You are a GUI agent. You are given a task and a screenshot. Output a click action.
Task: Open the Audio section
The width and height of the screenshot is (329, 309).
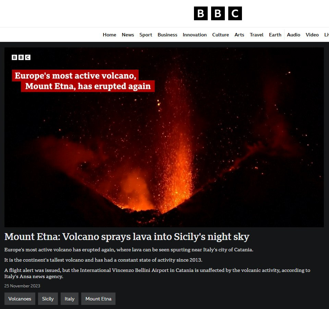tap(293, 35)
